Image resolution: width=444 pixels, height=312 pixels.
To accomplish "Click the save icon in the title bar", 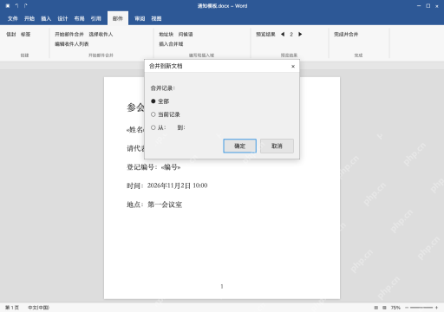I will click(8, 6).
